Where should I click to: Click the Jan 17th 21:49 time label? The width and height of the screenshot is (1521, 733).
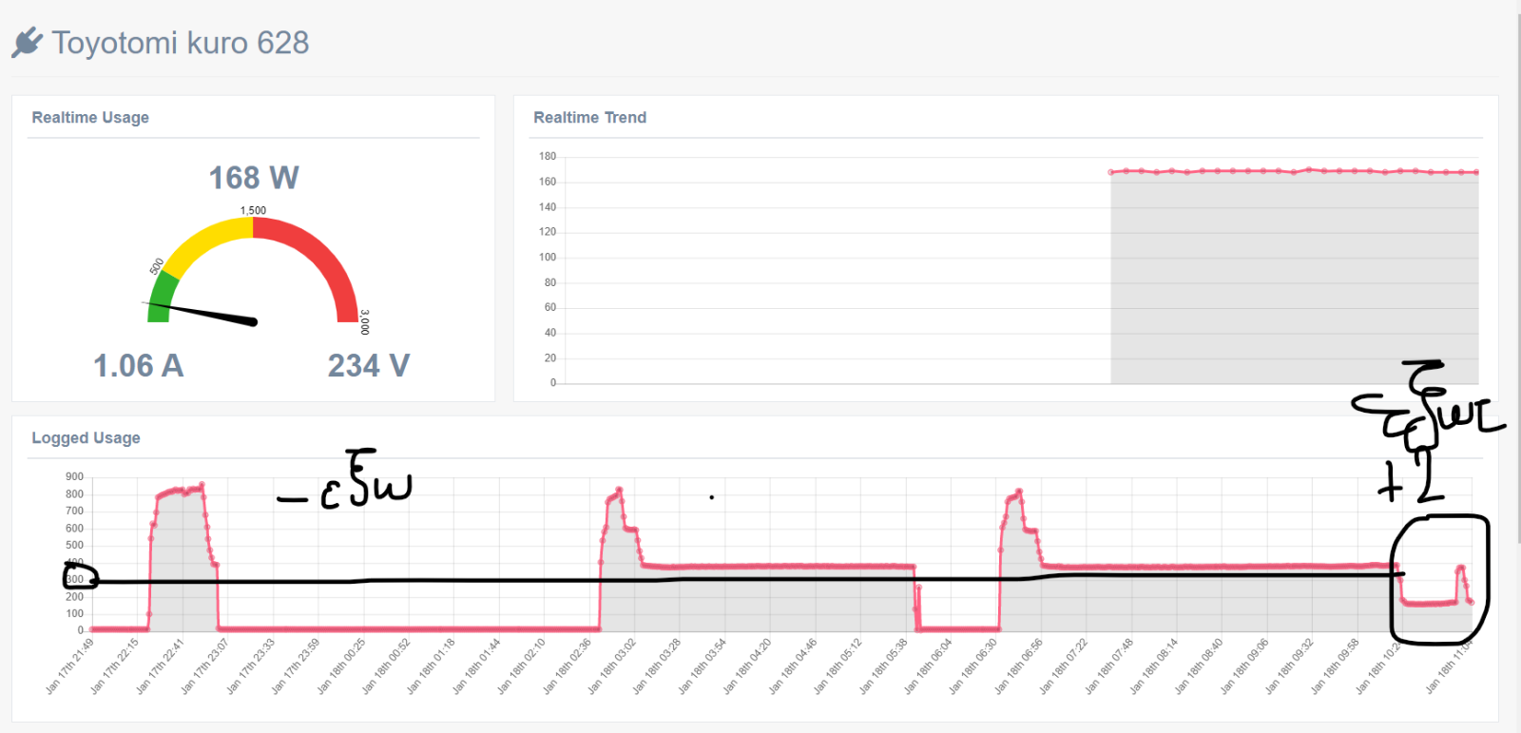tap(70, 665)
